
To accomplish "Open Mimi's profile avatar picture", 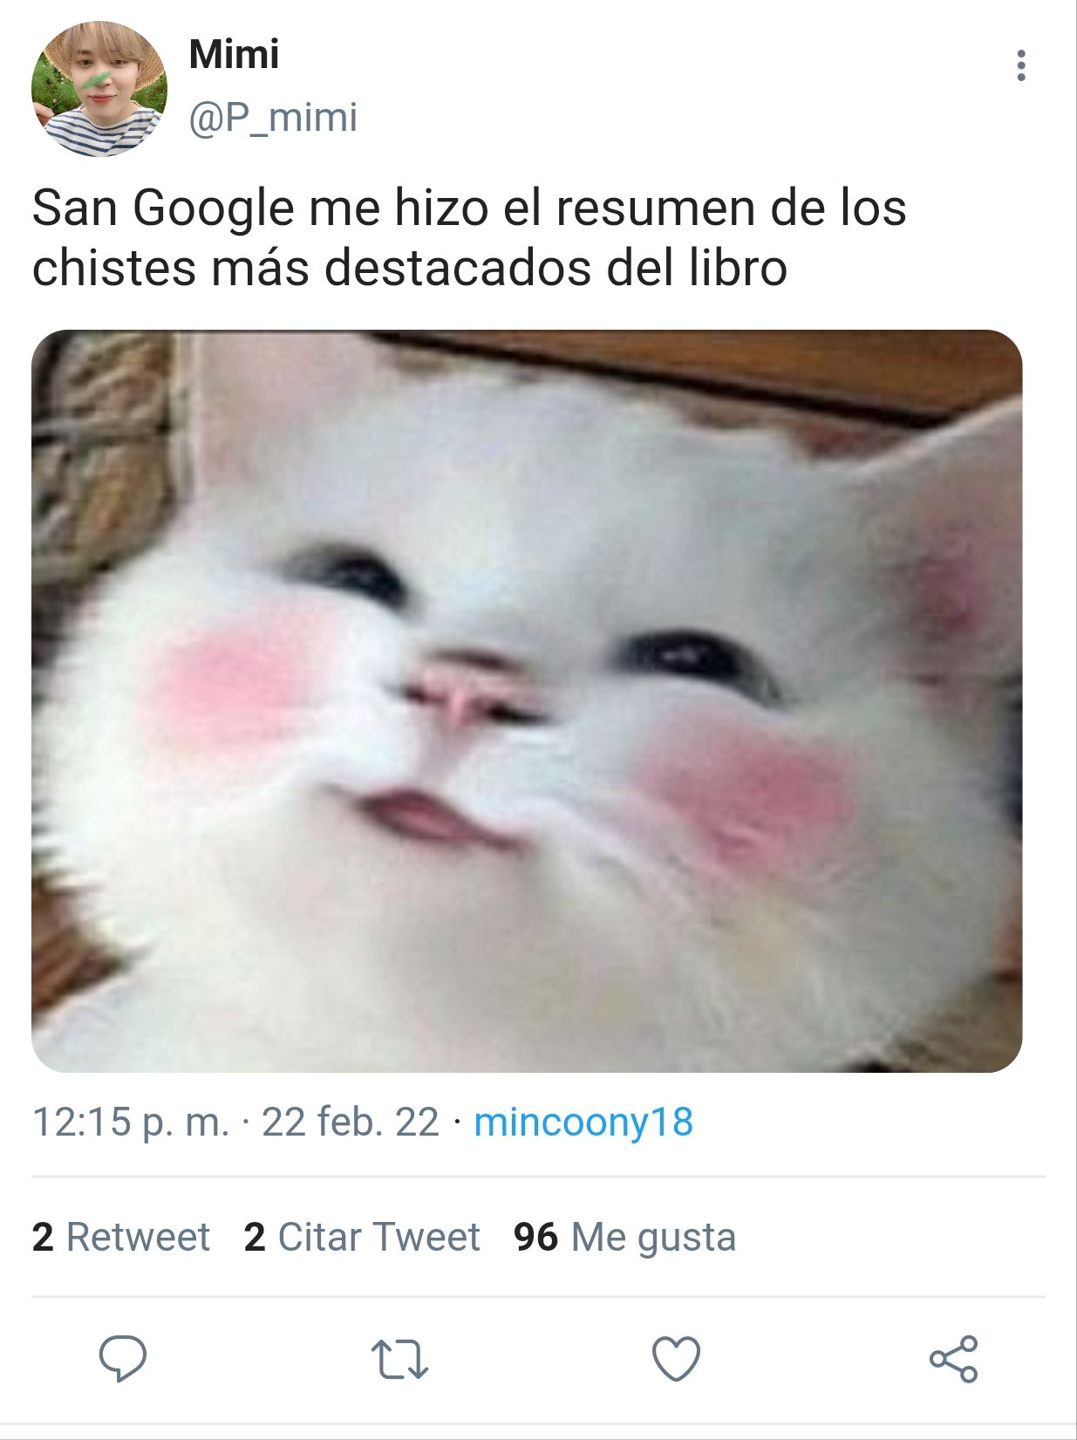I will pyautogui.click(x=99, y=89).
